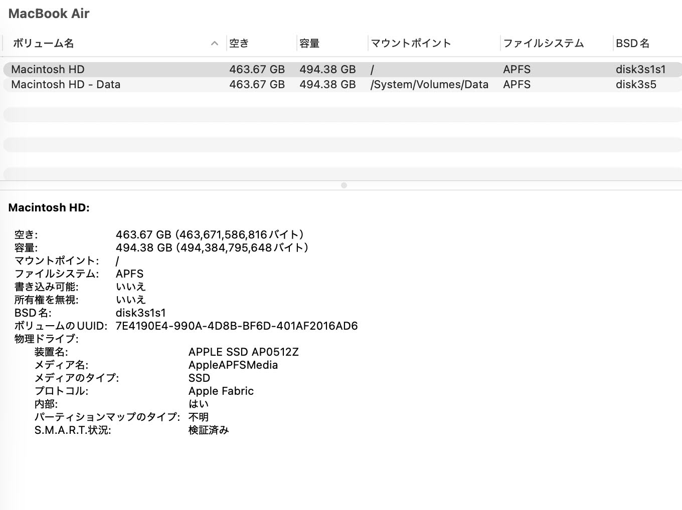
Task: Click Macintosh HD: detail heading
Action: pyautogui.click(x=49, y=207)
